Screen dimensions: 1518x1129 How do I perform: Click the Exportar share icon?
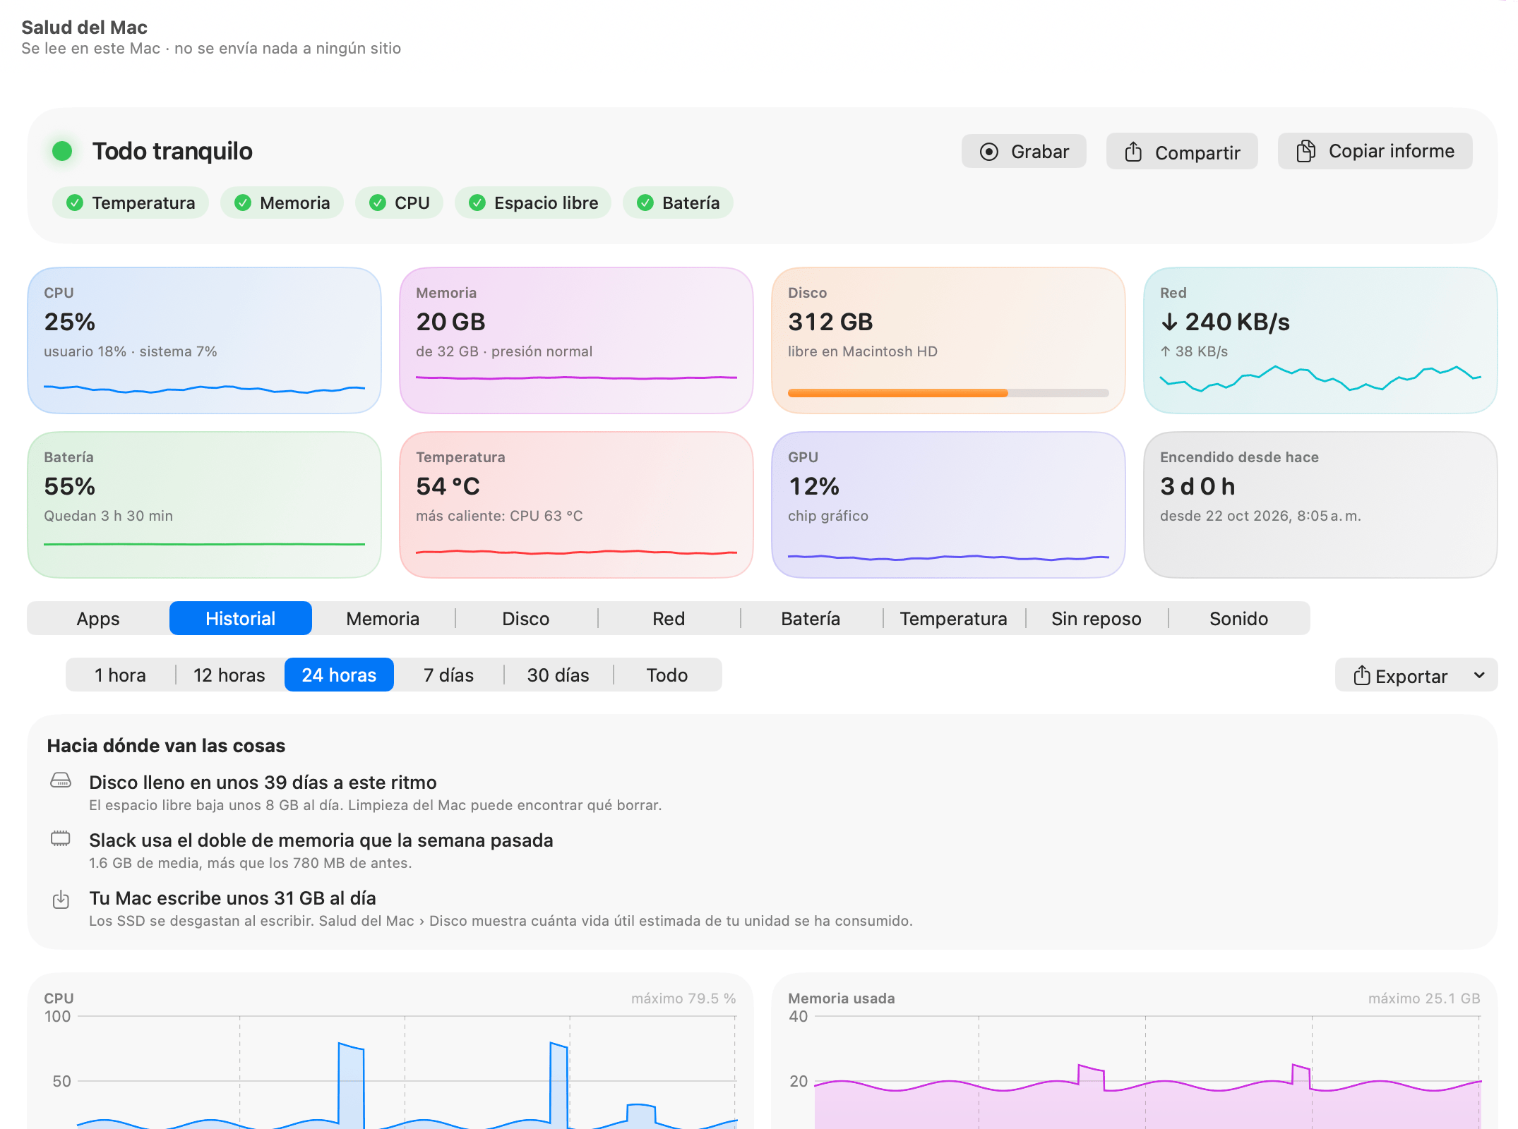1362,675
